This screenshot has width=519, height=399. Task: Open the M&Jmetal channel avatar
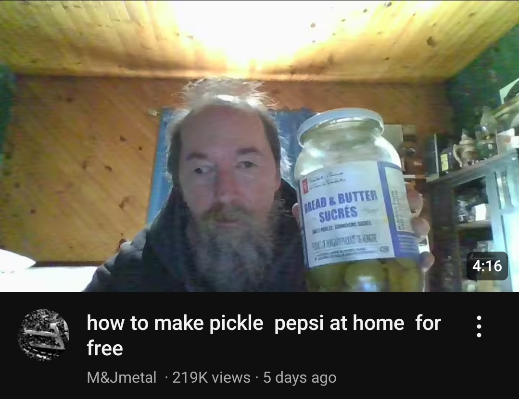click(x=43, y=335)
